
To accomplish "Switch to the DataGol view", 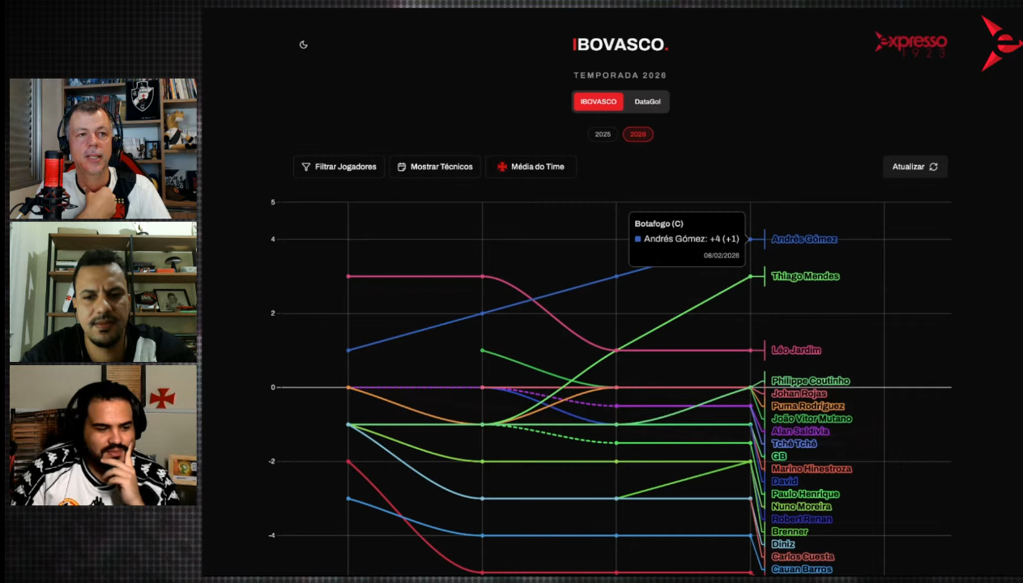I will point(647,102).
